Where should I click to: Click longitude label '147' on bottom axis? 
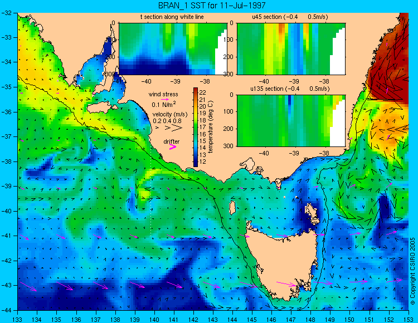pos(291,319)
